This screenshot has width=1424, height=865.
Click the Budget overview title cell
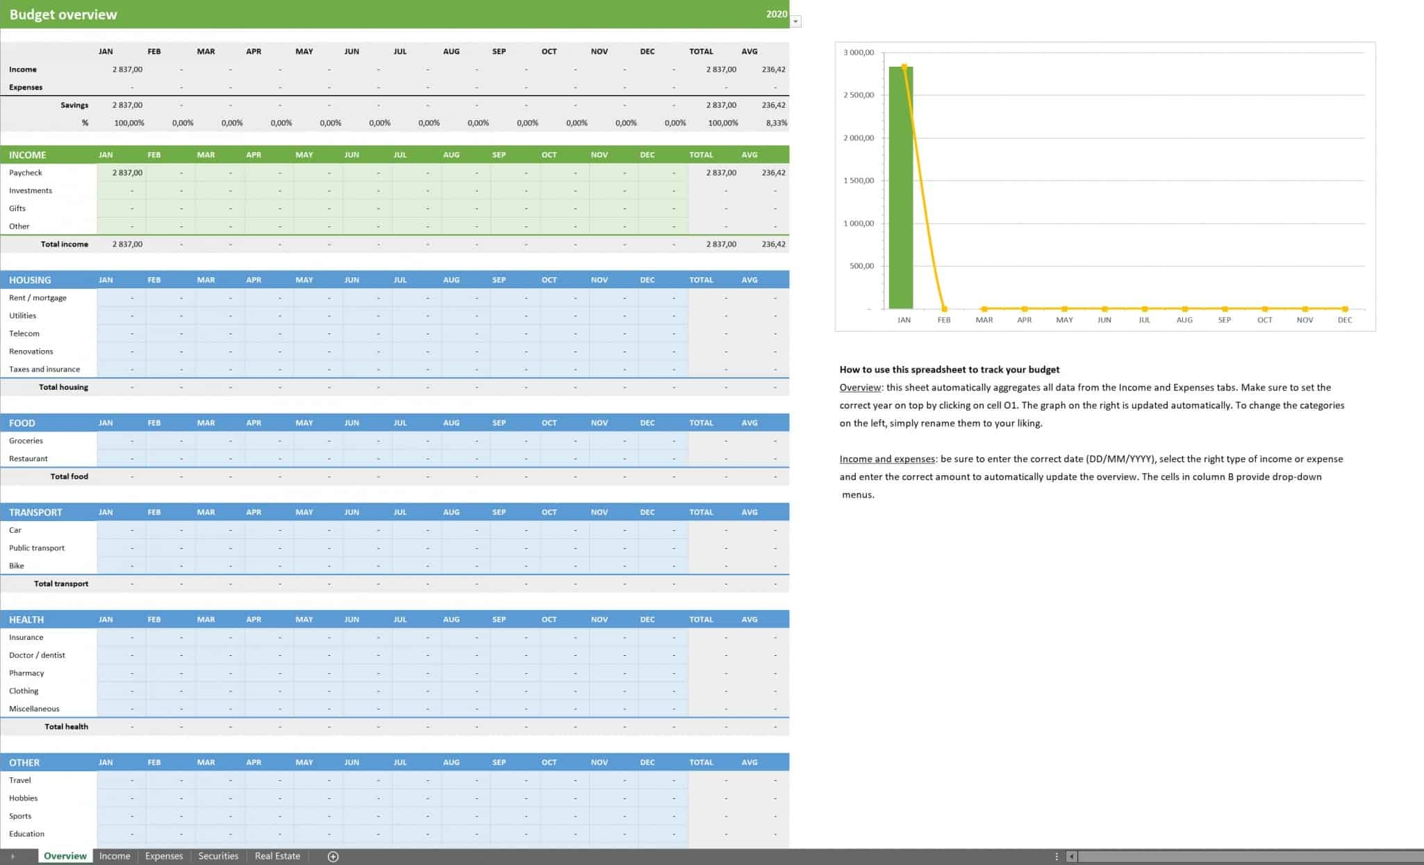[x=63, y=15]
